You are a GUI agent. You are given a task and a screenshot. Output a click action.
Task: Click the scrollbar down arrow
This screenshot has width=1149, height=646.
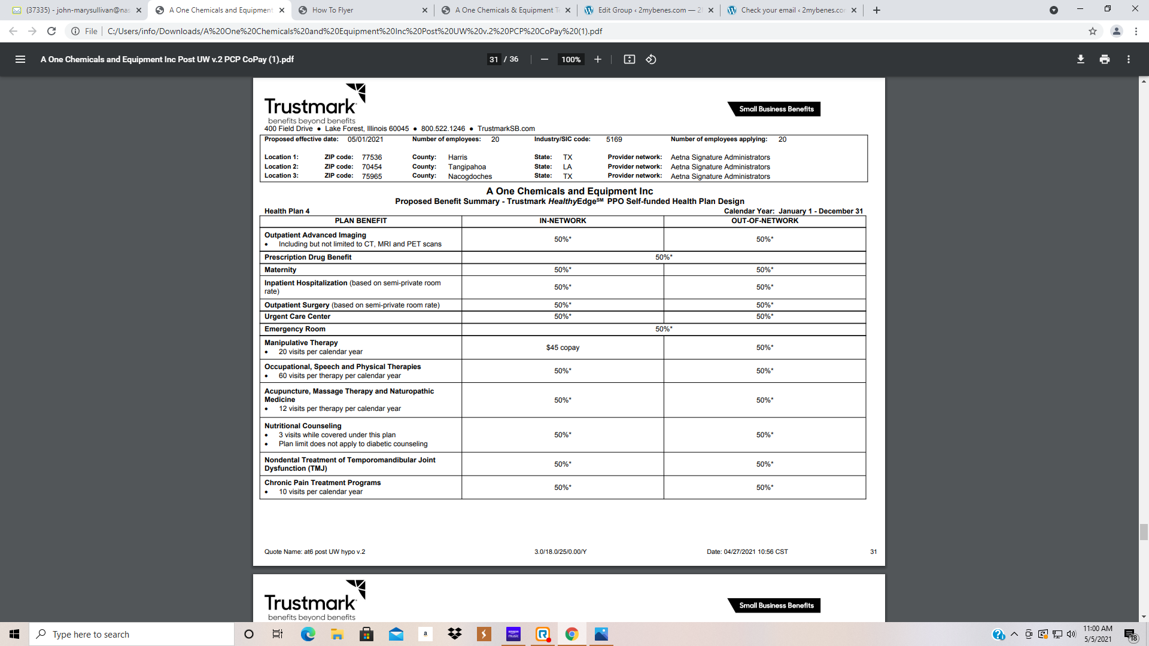(x=1144, y=617)
